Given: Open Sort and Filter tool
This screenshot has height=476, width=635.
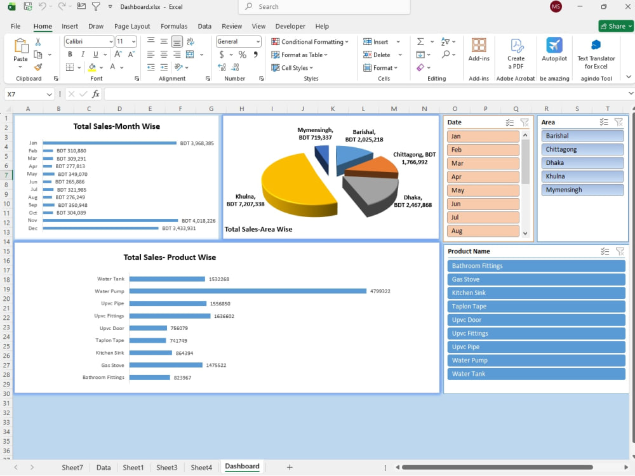Looking at the screenshot, I should 445,42.
